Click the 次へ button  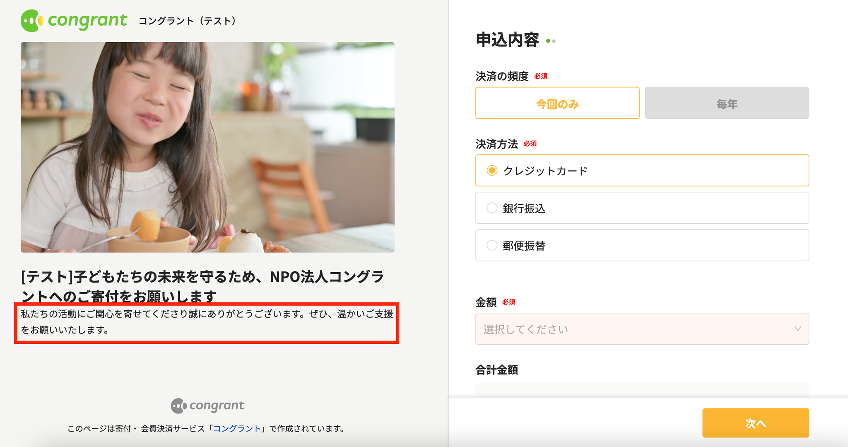[x=756, y=423]
